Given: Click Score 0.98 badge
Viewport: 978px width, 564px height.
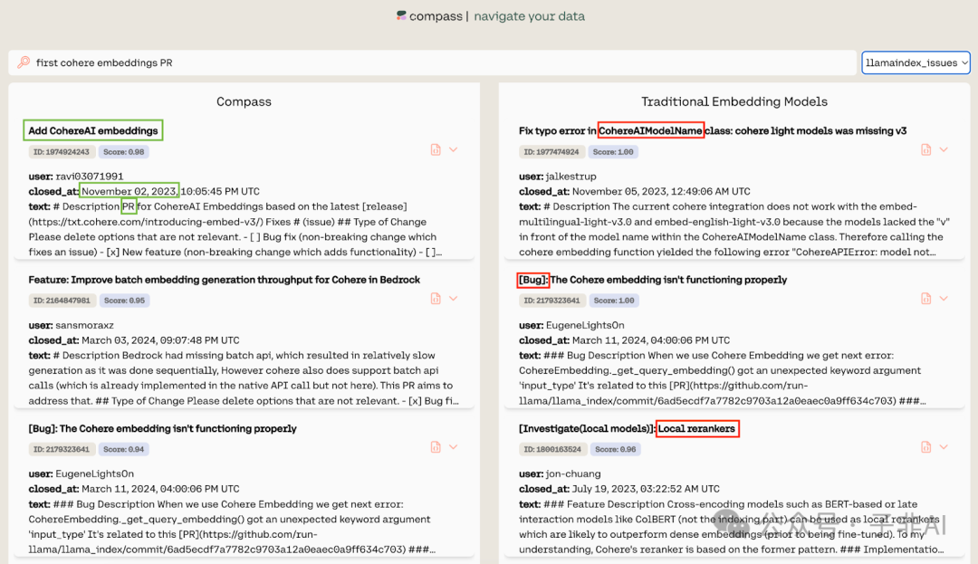Looking at the screenshot, I should tap(123, 151).
